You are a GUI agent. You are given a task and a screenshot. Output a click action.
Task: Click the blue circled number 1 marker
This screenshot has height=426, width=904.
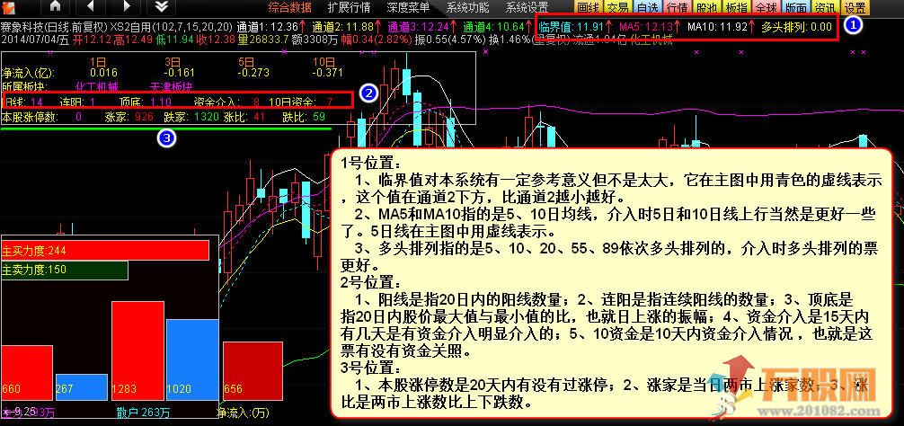pyautogui.click(x=854, y=26)
